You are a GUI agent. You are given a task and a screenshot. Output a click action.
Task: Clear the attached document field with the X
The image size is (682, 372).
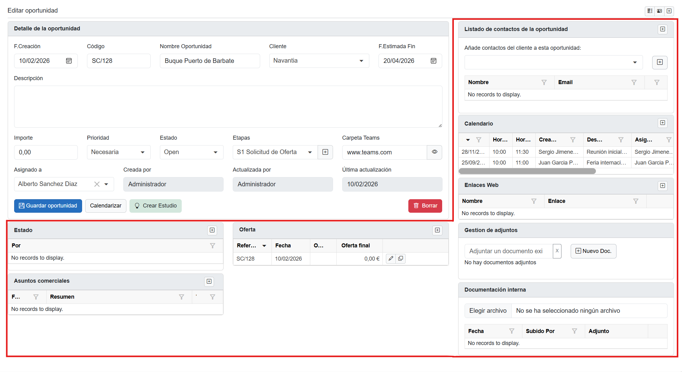tap(557, 251)
